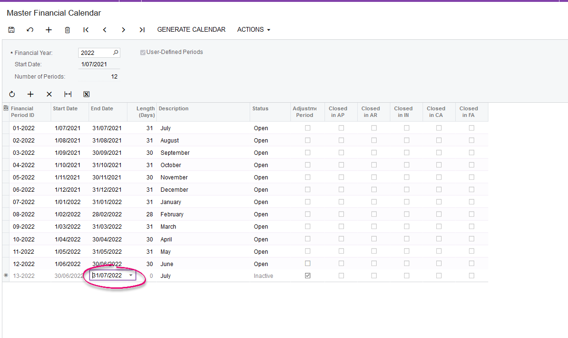The height and width of the screenshot is (338, 568).
Task: Click GENERATE CALENDAR button
Action: tap(191, 30)
